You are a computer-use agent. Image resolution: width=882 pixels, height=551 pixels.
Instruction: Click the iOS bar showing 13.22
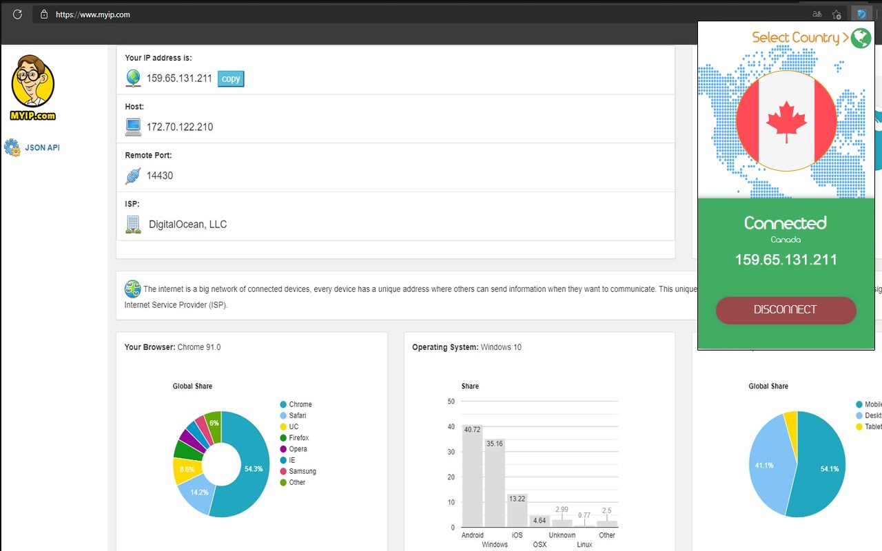coord(517,510)
